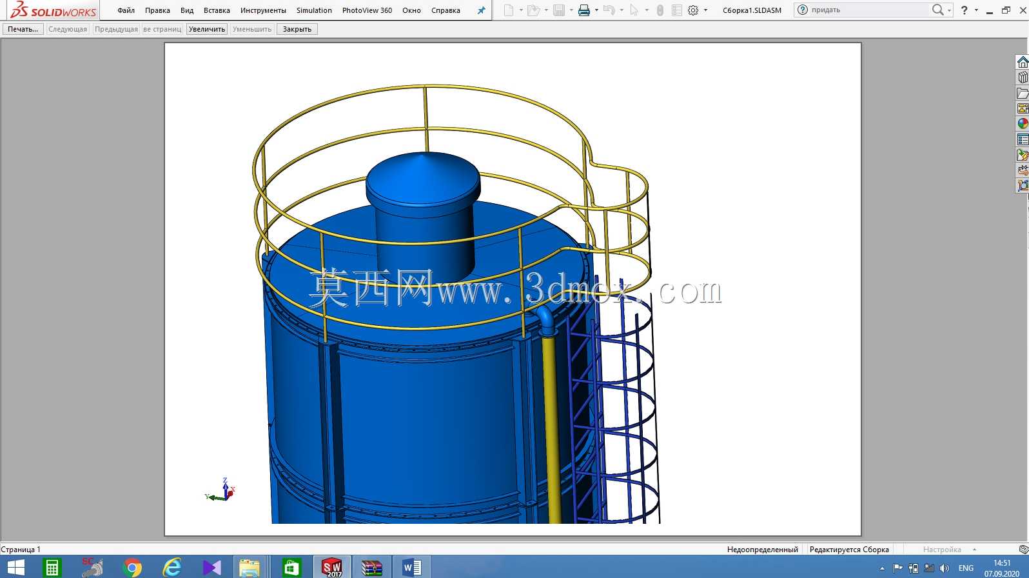Click the magnifier search icon
The width and height of the screenshot is (1029, 578).
937,10
